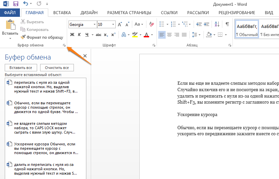Center align the paragraph text
279x179 pixels.
tap(169, 35)
